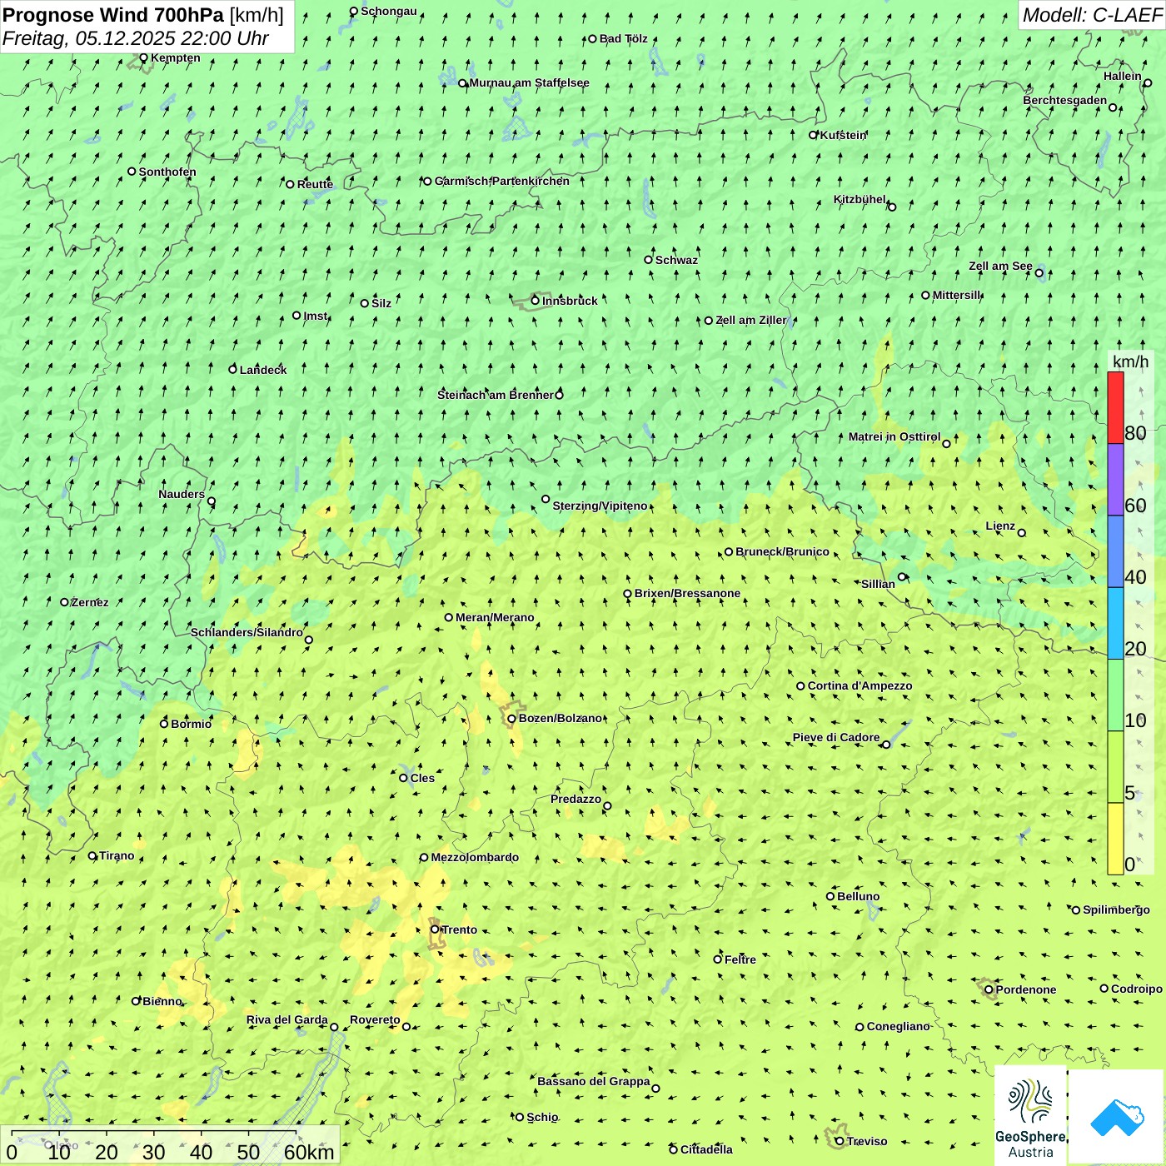The width and height of the screenshot is (1166, 1166).
Task: Click the Belluno label
Action: pyautogui.click(x=858, y=896)
